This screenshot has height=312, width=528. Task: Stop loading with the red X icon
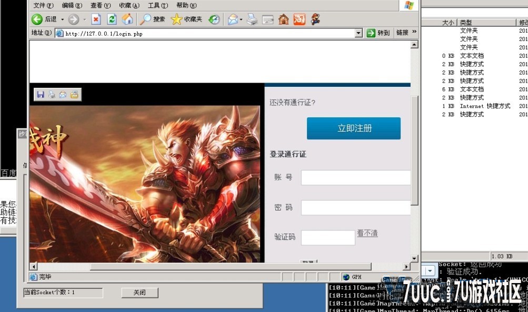(x=96, y=19)
